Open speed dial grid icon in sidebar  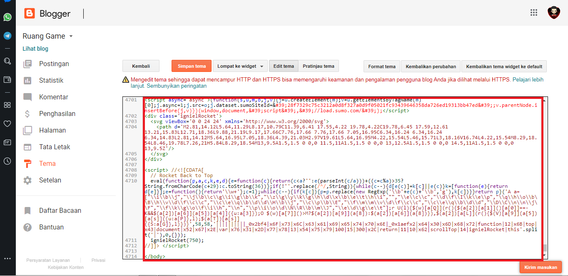(x=7, y=105)
